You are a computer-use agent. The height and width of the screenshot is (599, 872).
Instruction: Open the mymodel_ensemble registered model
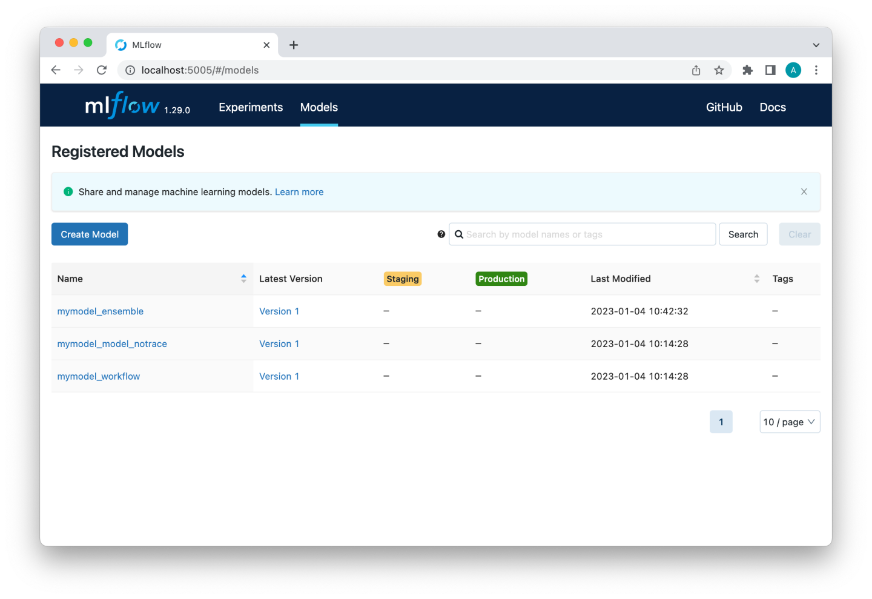point(100,311)
